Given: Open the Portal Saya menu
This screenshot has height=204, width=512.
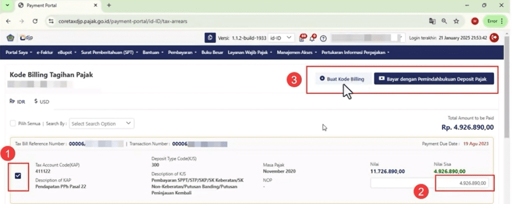Looking at the screenshot, I should click(x=19, y=52).
